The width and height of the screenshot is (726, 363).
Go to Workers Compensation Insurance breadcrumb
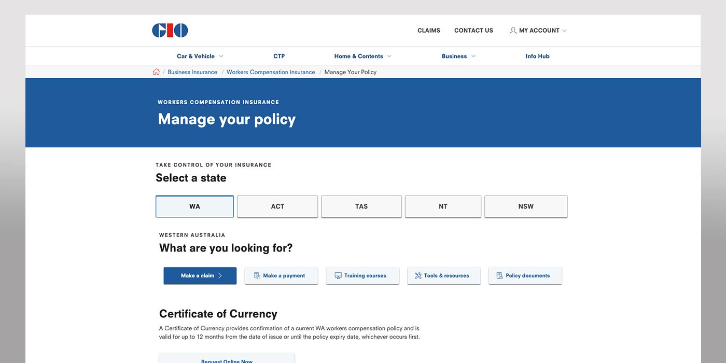click(x=271, y=72)
